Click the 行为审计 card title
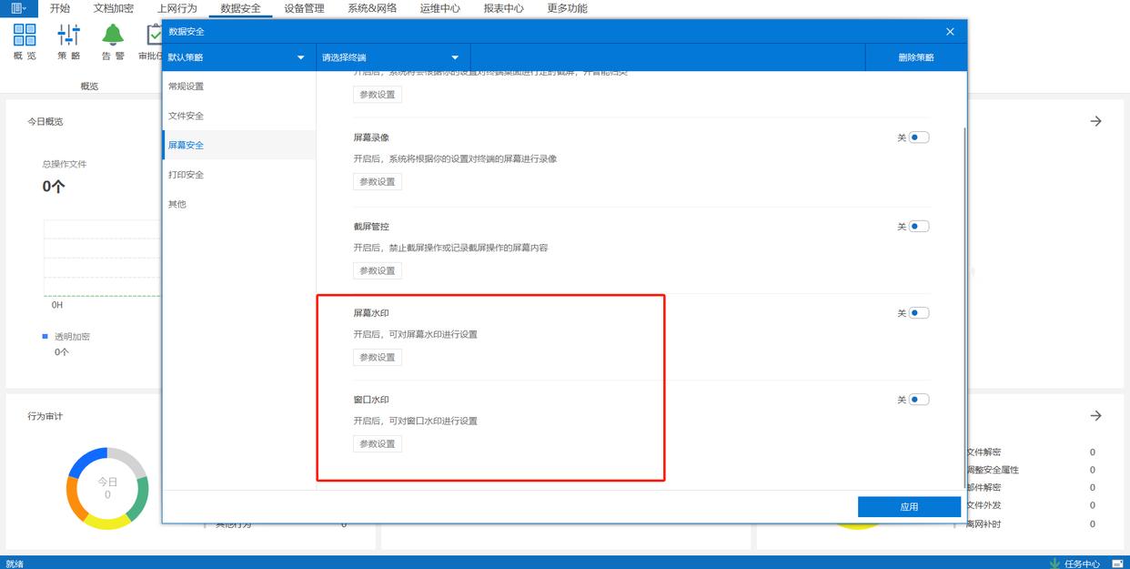This screenshot has width=1130, height=569. [45, 416]
